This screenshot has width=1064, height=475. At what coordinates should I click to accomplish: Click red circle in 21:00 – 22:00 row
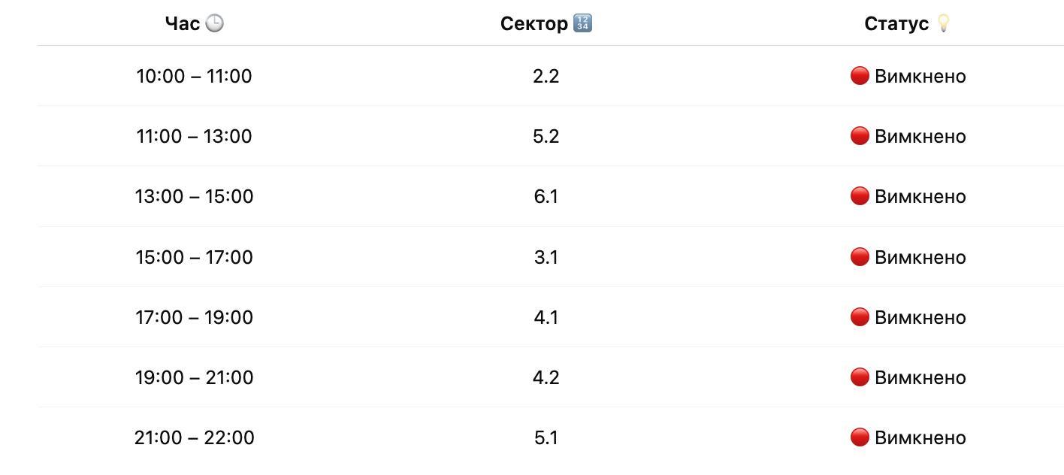point(860,437)
